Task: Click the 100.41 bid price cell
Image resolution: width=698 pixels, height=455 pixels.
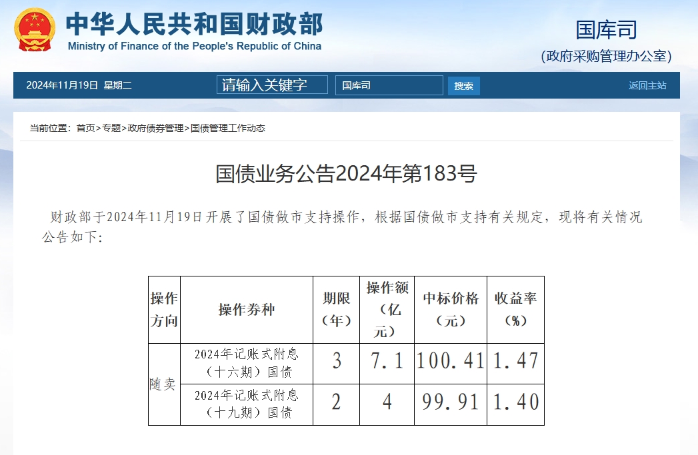Action: click(x=451, y=363)
